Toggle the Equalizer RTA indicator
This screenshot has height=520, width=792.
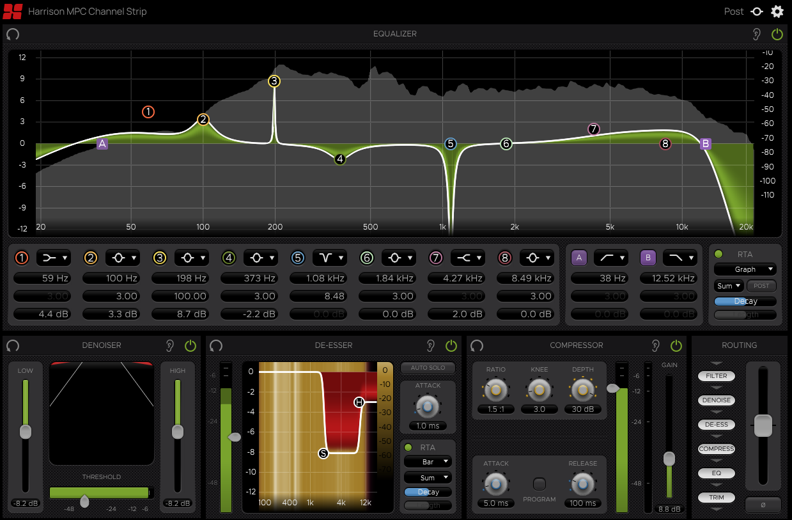pos(718,254)
